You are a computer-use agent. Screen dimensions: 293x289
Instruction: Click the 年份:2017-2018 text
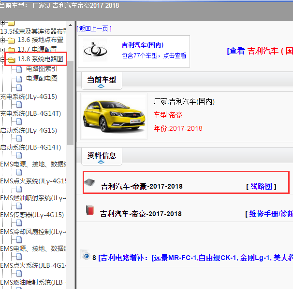tap(178, 128)
